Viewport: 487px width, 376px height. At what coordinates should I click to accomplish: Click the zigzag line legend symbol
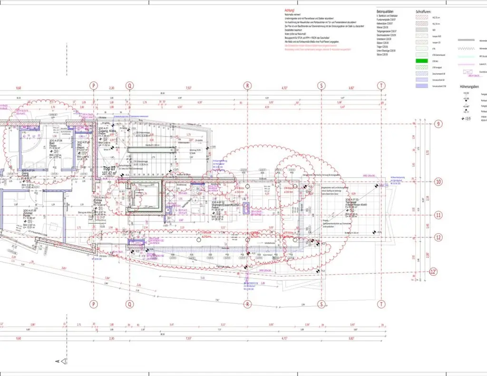[466, 49]
